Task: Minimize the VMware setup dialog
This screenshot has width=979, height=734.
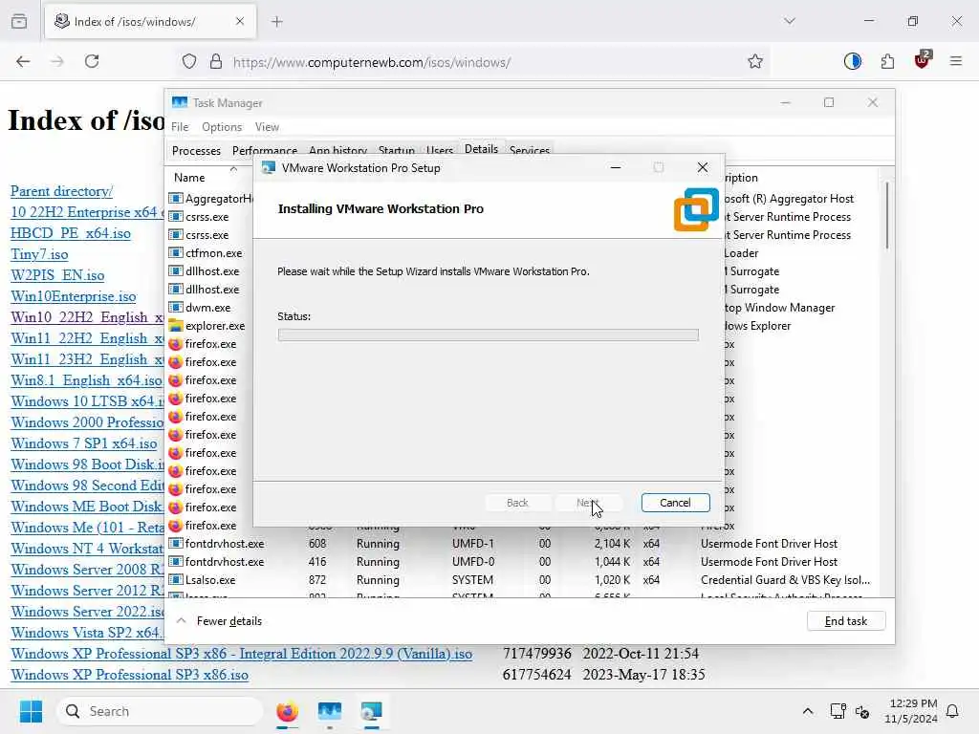Action: click(615, 167)
